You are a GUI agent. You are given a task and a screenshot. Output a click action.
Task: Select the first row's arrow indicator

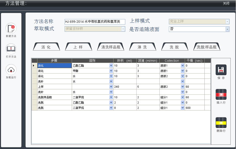pos(34,66)
